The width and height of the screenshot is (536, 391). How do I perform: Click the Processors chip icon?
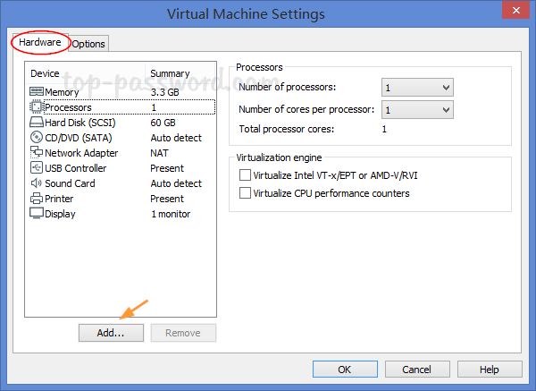coord(37,107)
